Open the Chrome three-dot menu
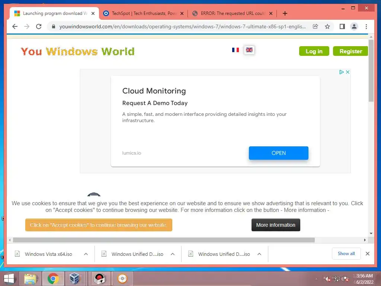381x286 pixels. (366, 26)
